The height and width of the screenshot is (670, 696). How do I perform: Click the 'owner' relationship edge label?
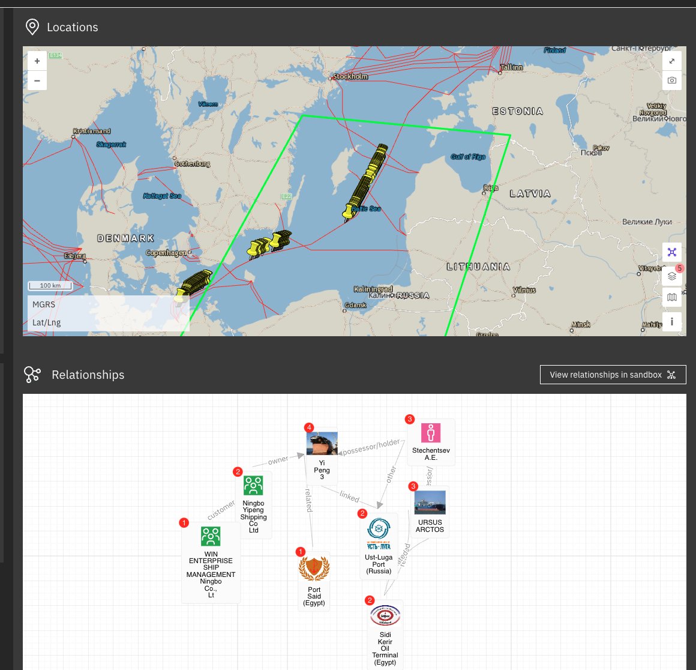tap(278, 460)
